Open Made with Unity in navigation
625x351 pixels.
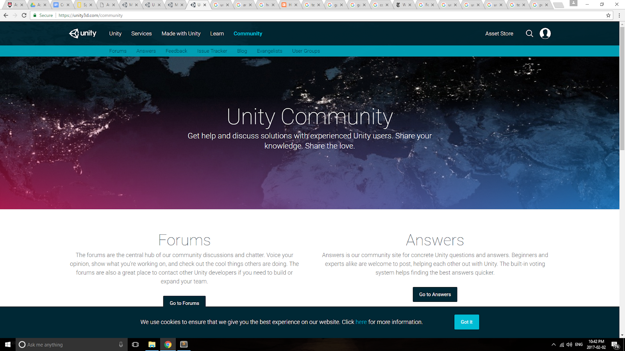tap(181, 34)
